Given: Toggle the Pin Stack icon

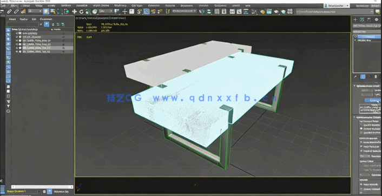Looking at the screenshot, I should coord(355,77).
